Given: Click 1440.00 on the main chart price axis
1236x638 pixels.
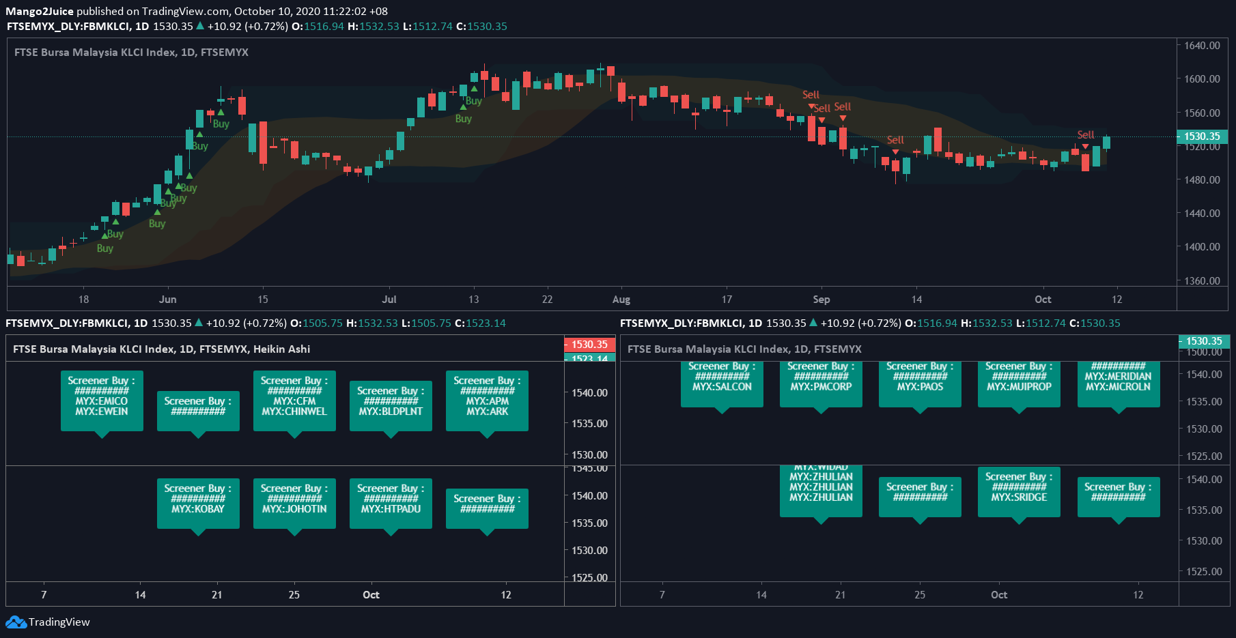Looking at the screenshot, I should 1202,214.
